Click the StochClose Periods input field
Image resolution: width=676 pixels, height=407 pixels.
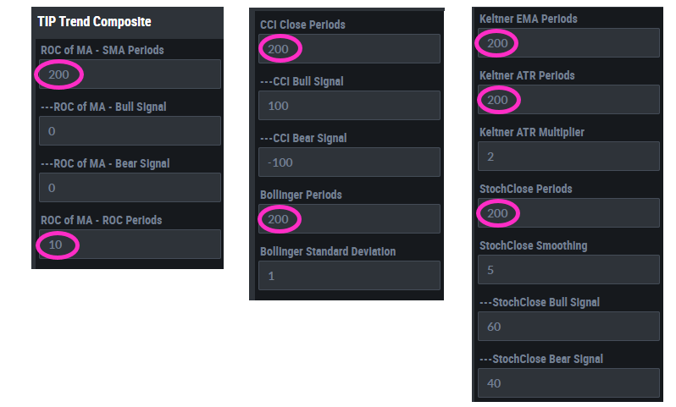pyautogui.click(x=568, y=213)
